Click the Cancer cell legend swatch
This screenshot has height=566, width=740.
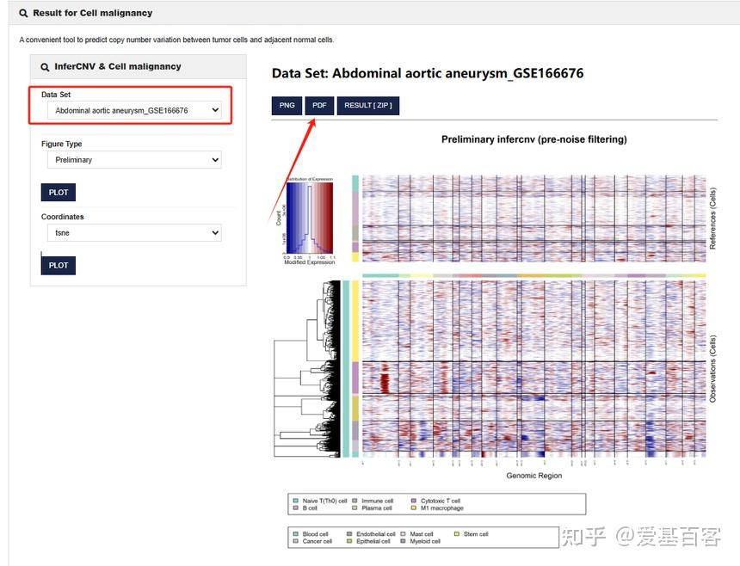click(295, 542)
